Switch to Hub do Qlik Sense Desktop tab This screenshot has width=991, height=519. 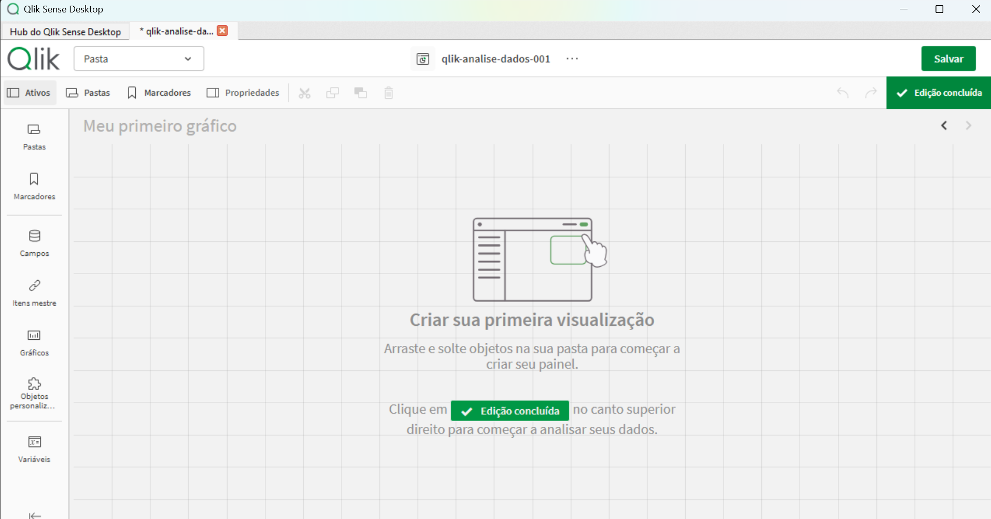point(65,32)
